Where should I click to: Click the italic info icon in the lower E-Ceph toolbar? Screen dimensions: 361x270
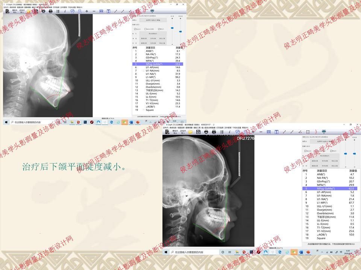(x=229, y=132)
